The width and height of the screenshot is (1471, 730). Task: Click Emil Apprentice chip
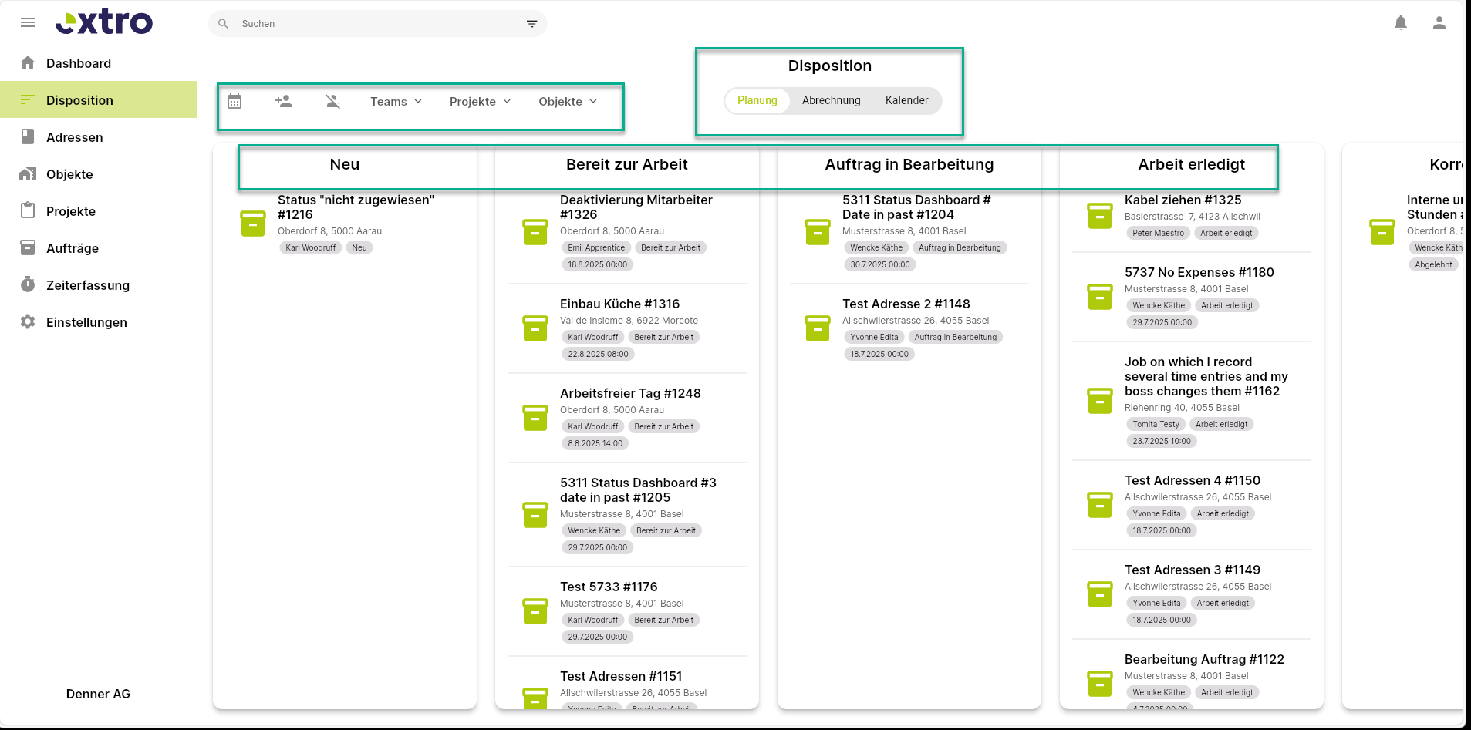click(x=596, y=247)
